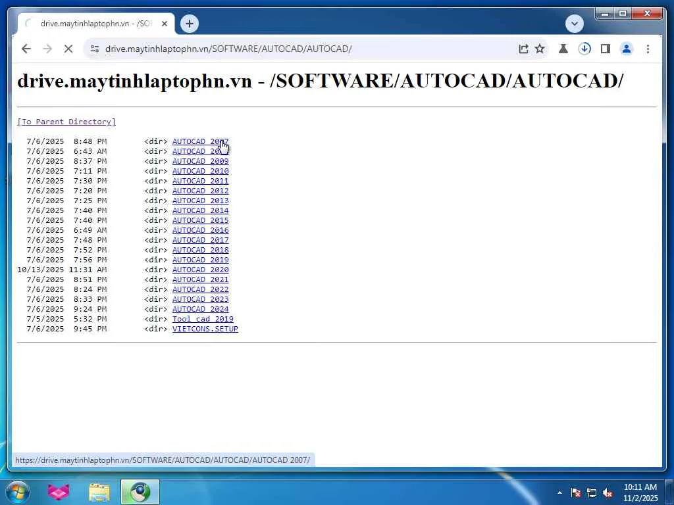674x505 pixels.
Task: Open the AUTOCAD 2015 folder
Action: [x=200, y=220]
